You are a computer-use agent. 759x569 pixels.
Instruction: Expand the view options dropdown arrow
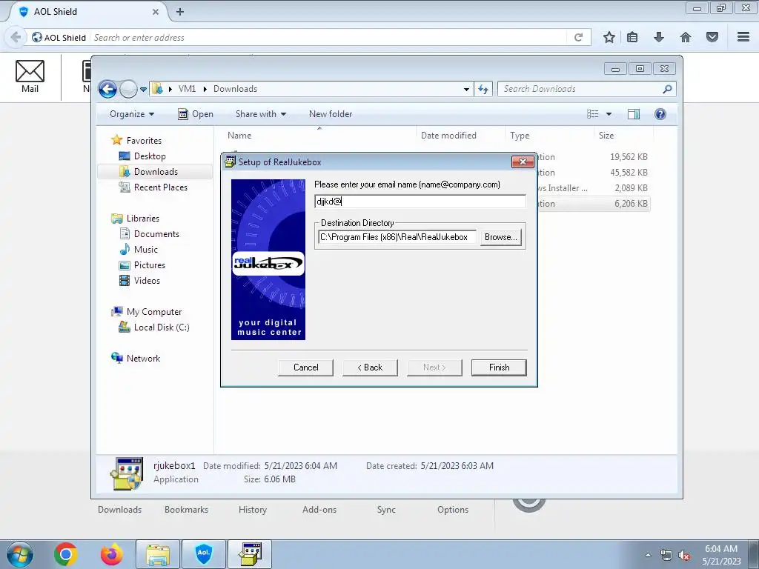click(609, 114)
